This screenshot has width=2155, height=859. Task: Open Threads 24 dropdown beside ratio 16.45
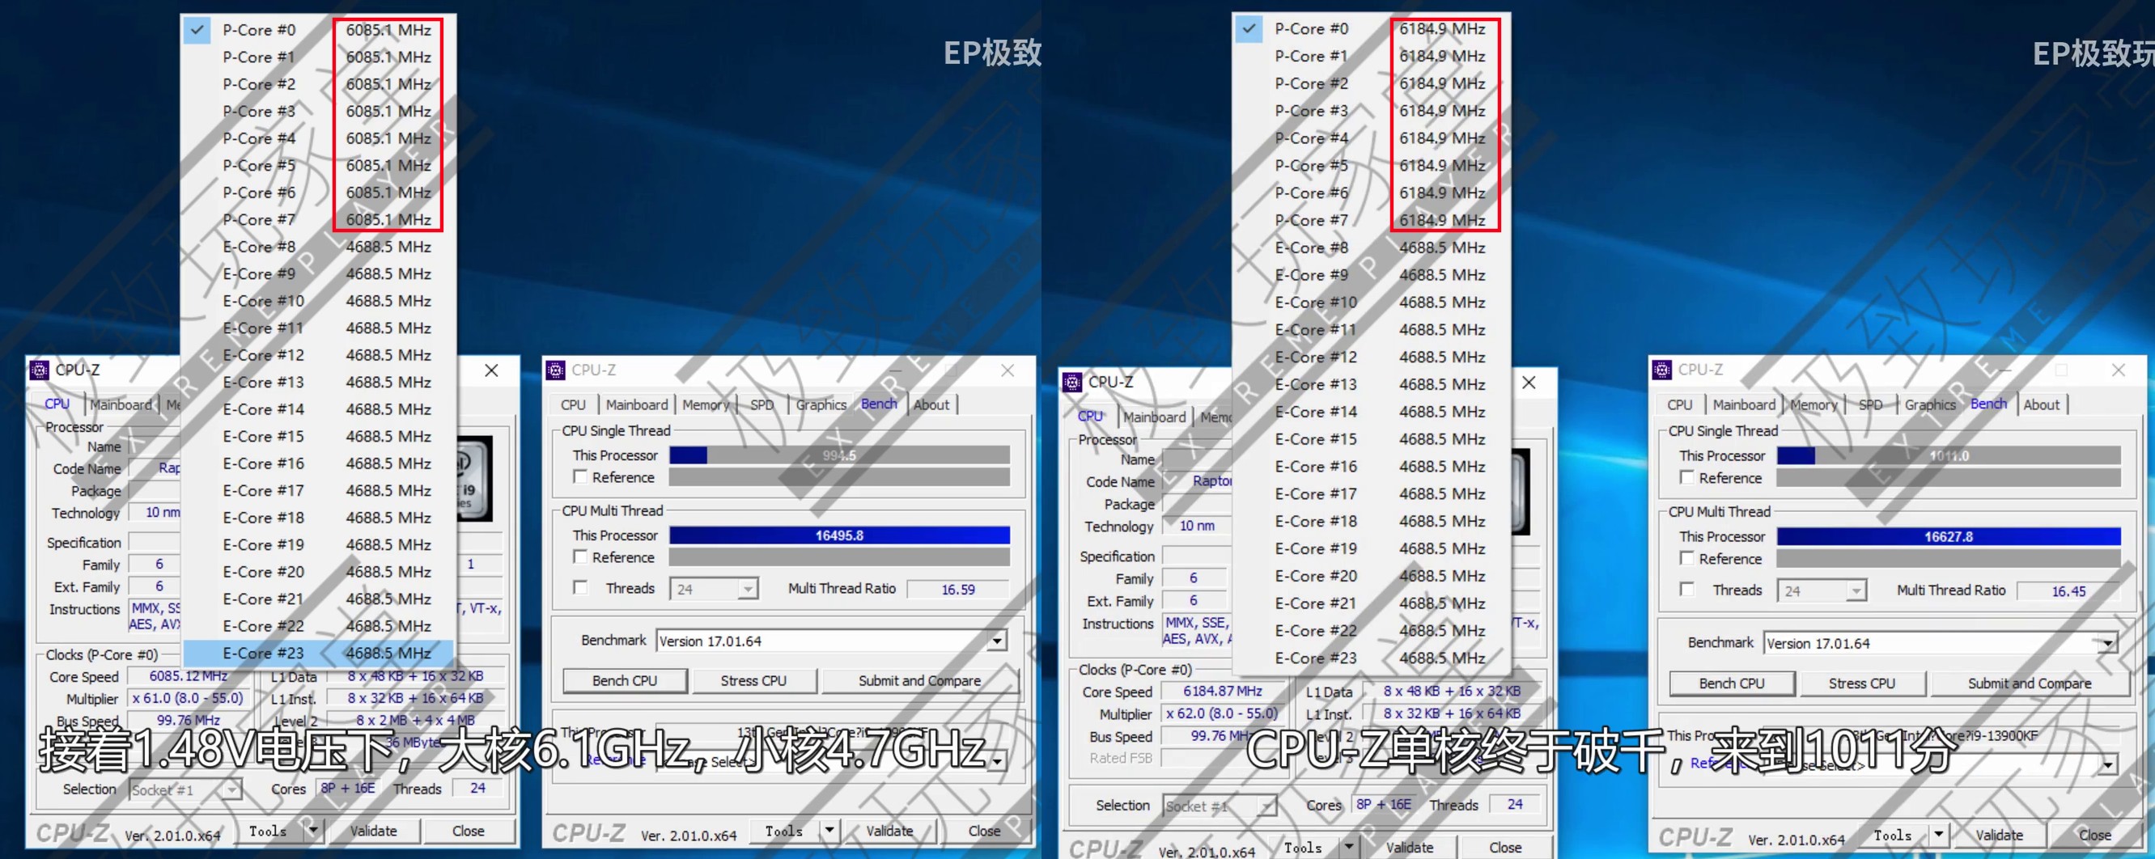(1856, 590)
